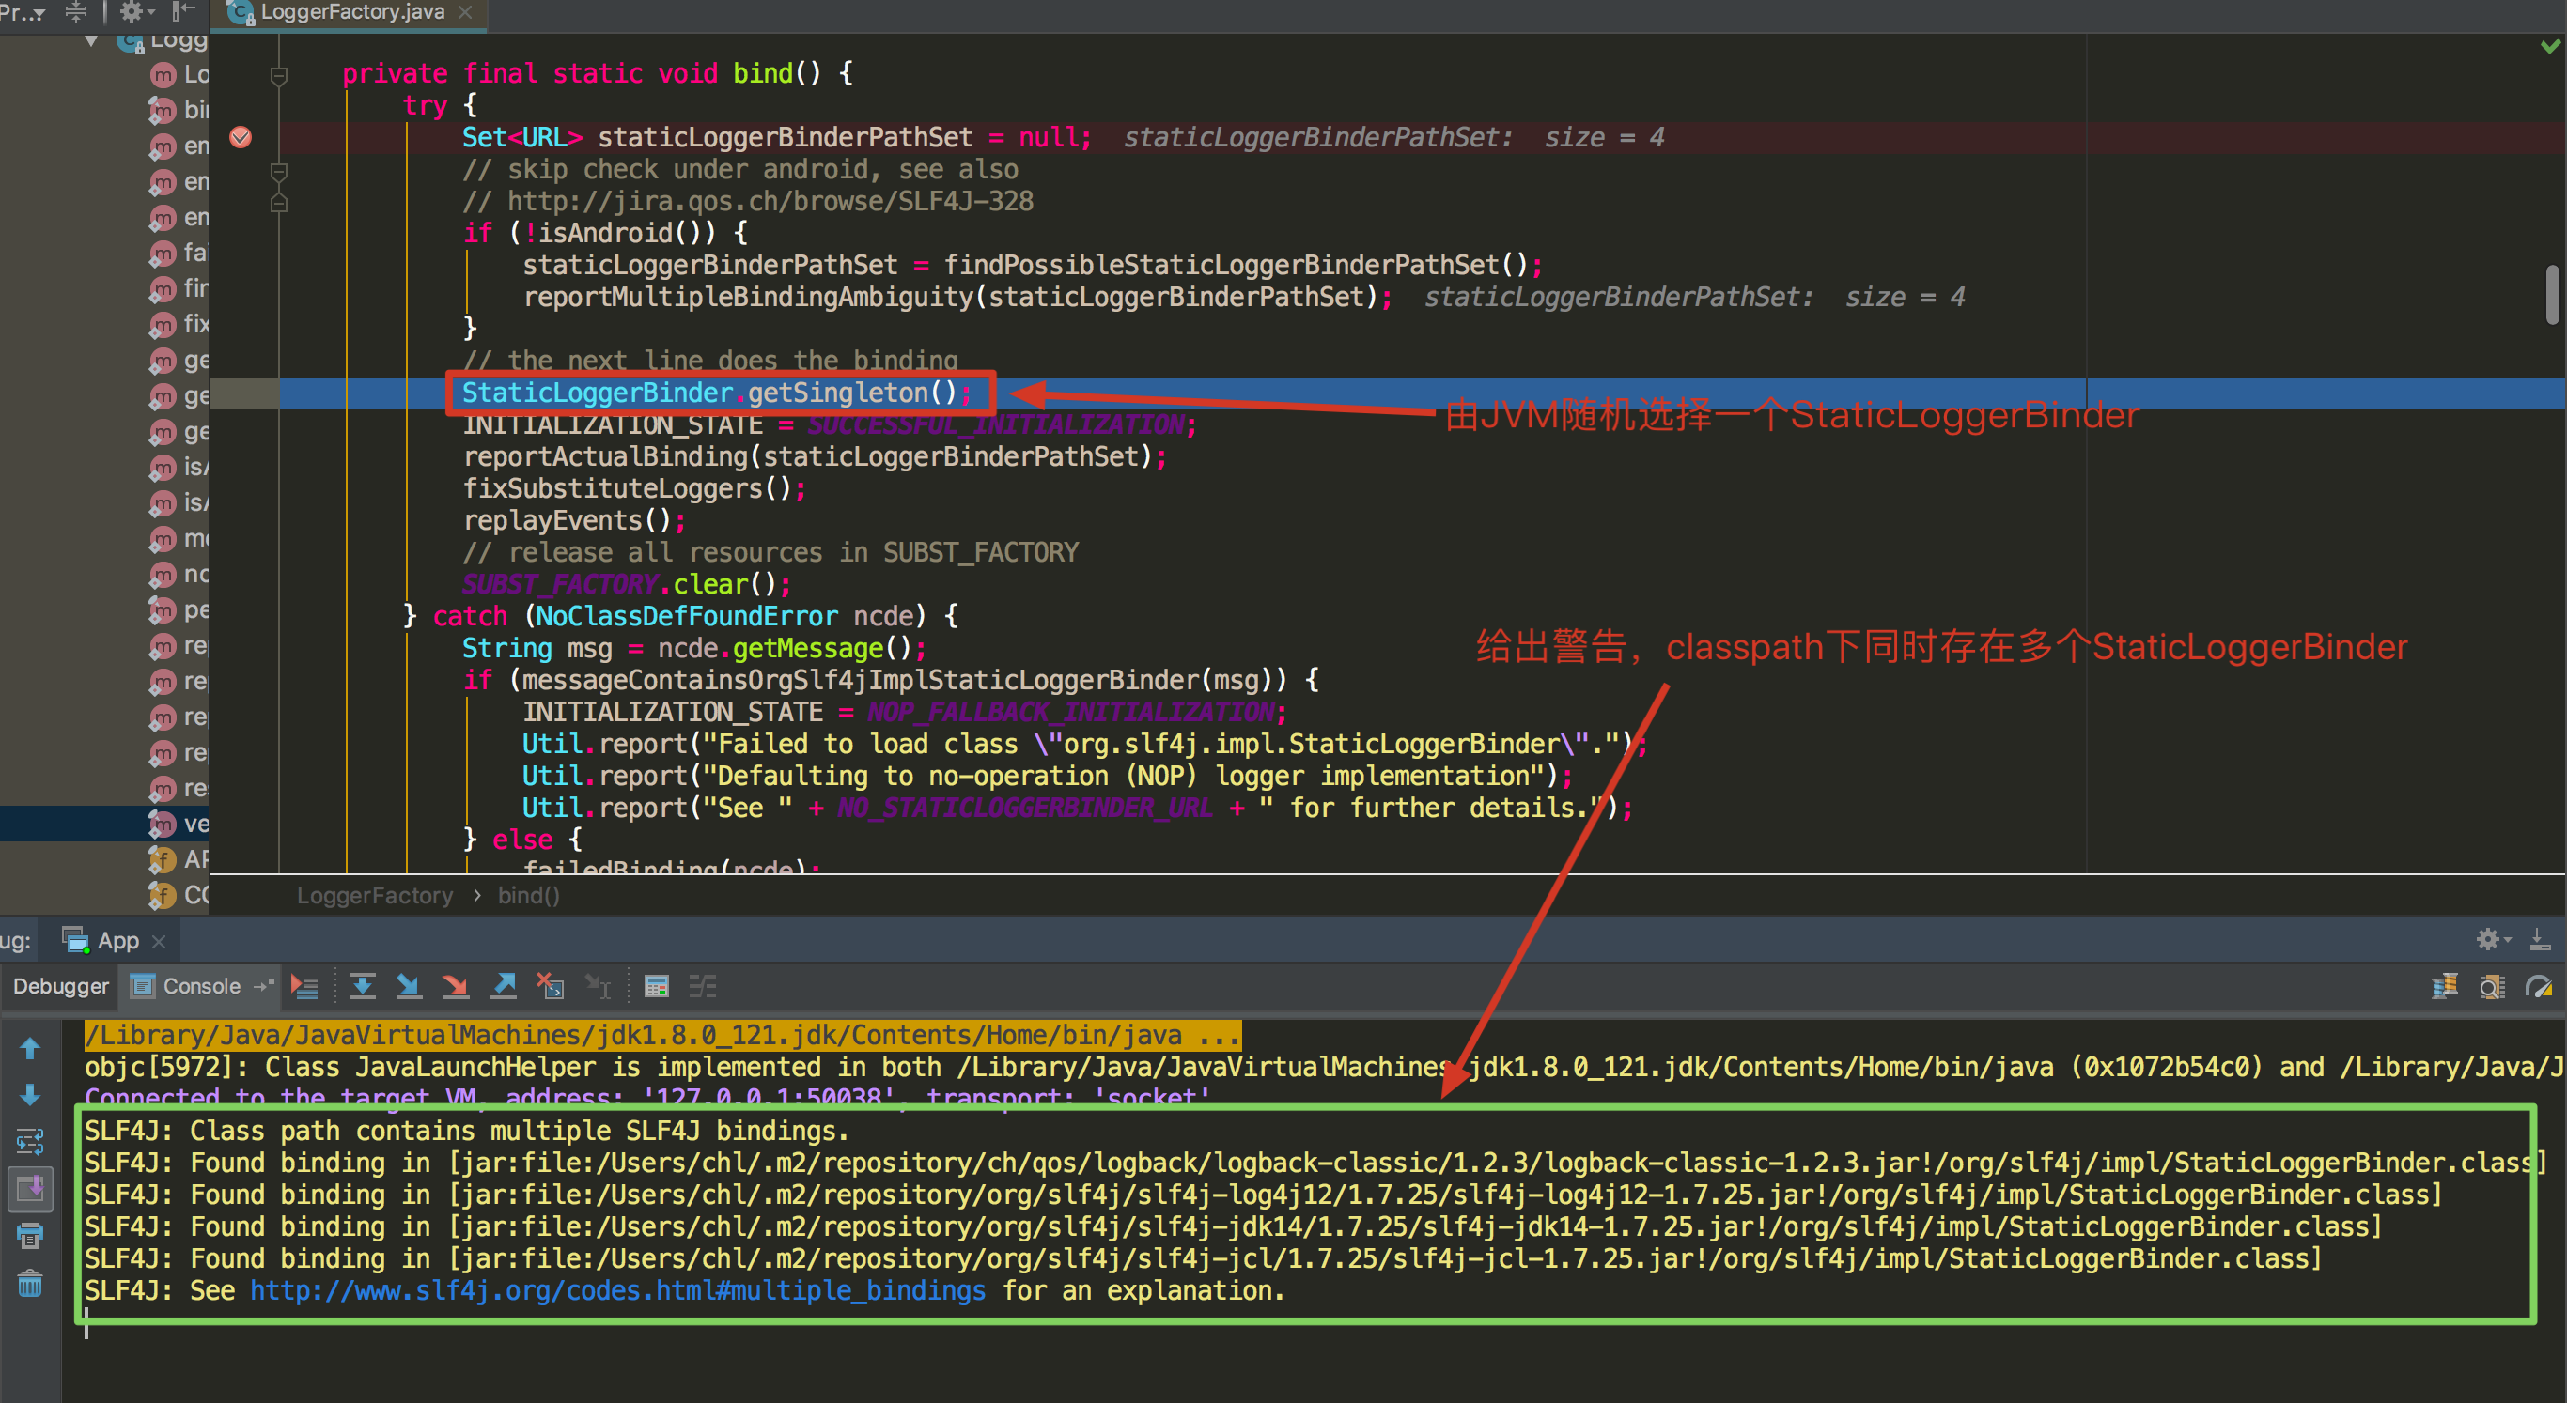Close the LoggerFactory.java tab
This screenshot has width=2567, height=1403.
coord(465,12)
